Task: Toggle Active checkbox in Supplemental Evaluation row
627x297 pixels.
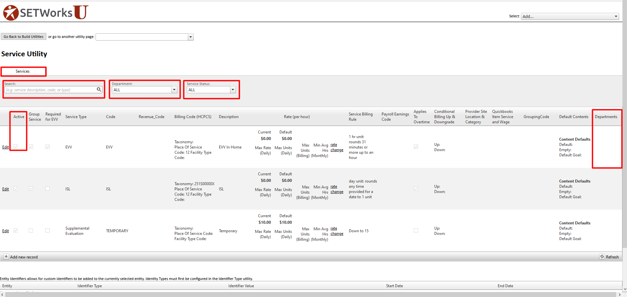Action: coord(16,231)
